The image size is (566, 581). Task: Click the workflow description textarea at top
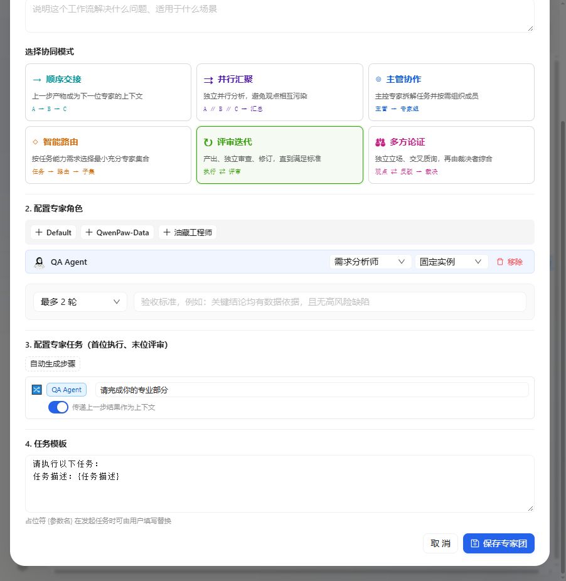pyautogui.click(x=279, y=15)
